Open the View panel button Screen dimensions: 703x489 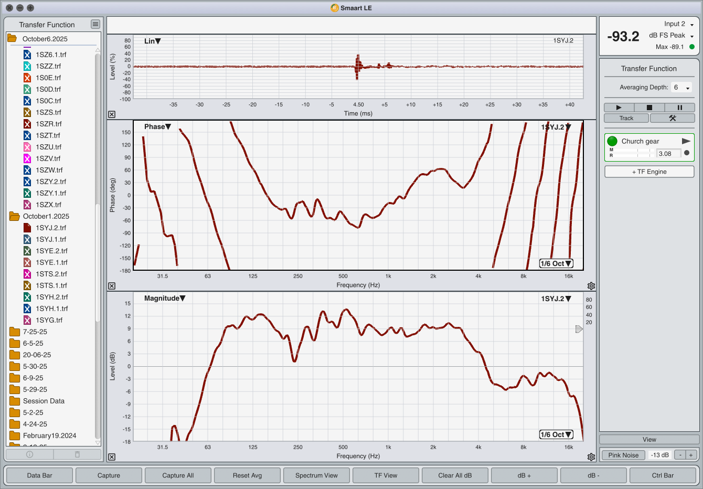[649, 440]
